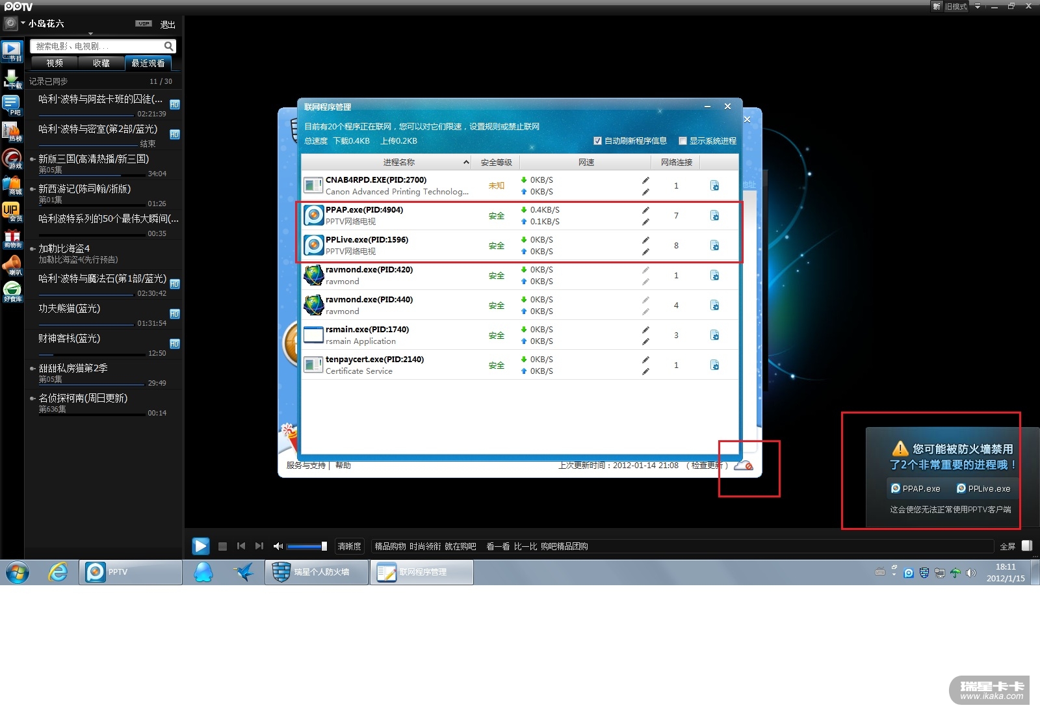Open Internet Explorer from the taskbar
The image size is (1040, 712).
coord(58,572)
